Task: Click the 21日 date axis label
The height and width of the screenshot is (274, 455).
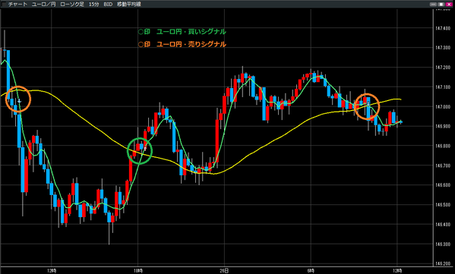Action: click(x=224, y=271)
